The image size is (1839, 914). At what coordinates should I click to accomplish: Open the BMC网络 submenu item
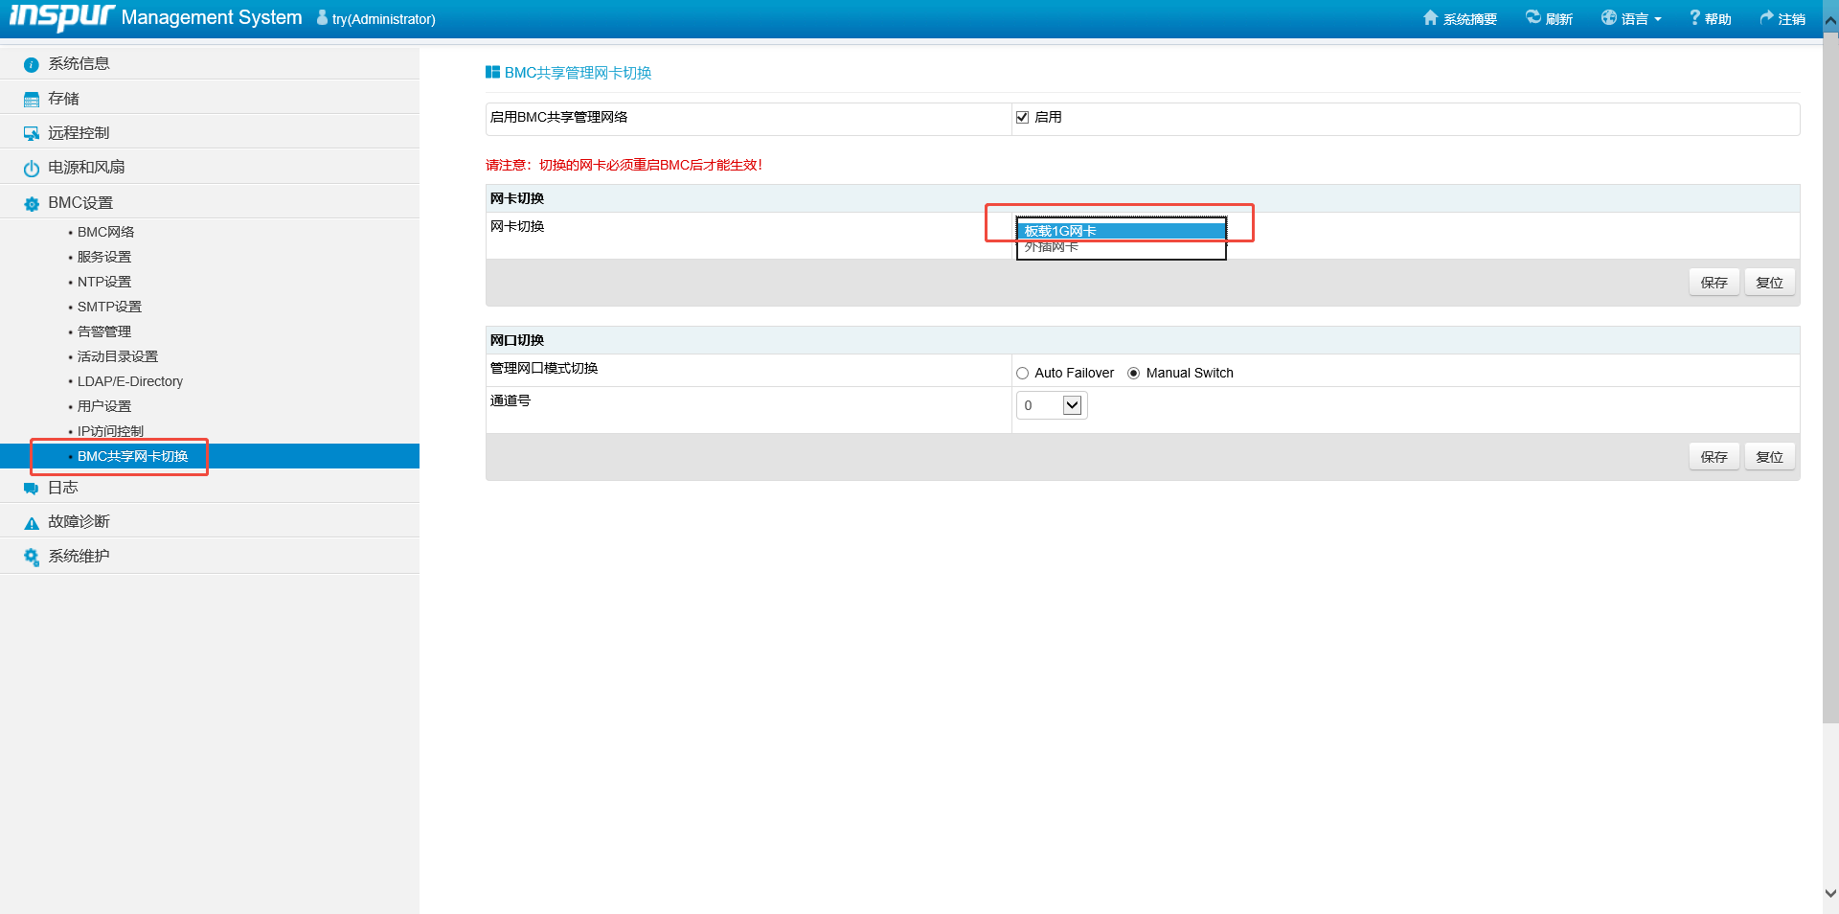[105, 233]
